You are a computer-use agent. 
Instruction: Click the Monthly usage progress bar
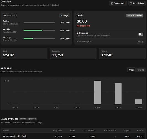(39, 39)
